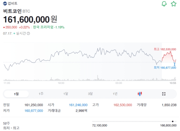Click the 52-week range slider marker
This screenshot has height=131, width=180.
coord(173,121)
